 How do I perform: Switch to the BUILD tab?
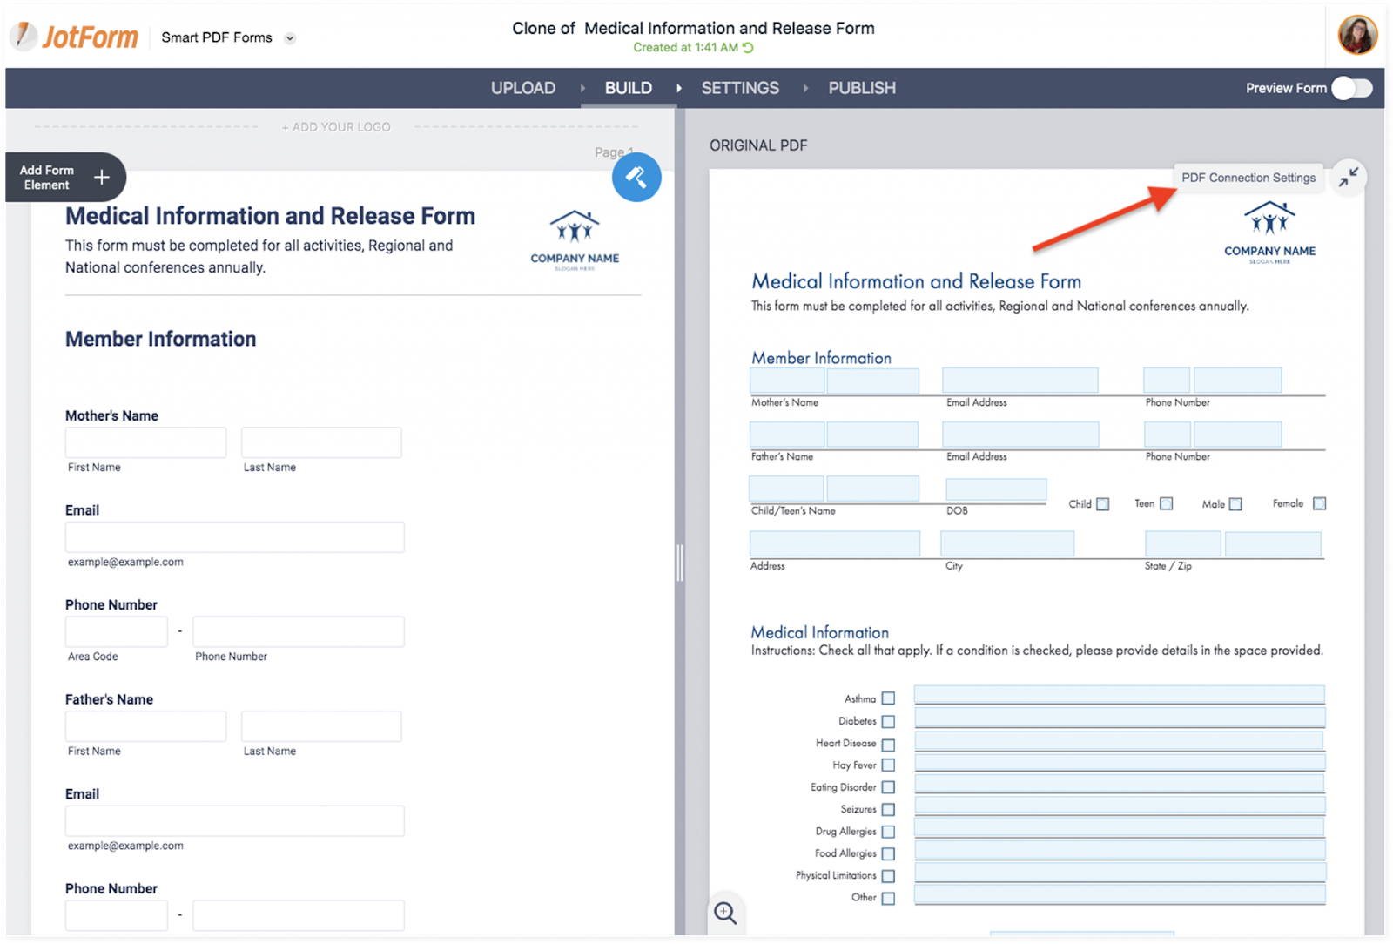tap(629, 88)
